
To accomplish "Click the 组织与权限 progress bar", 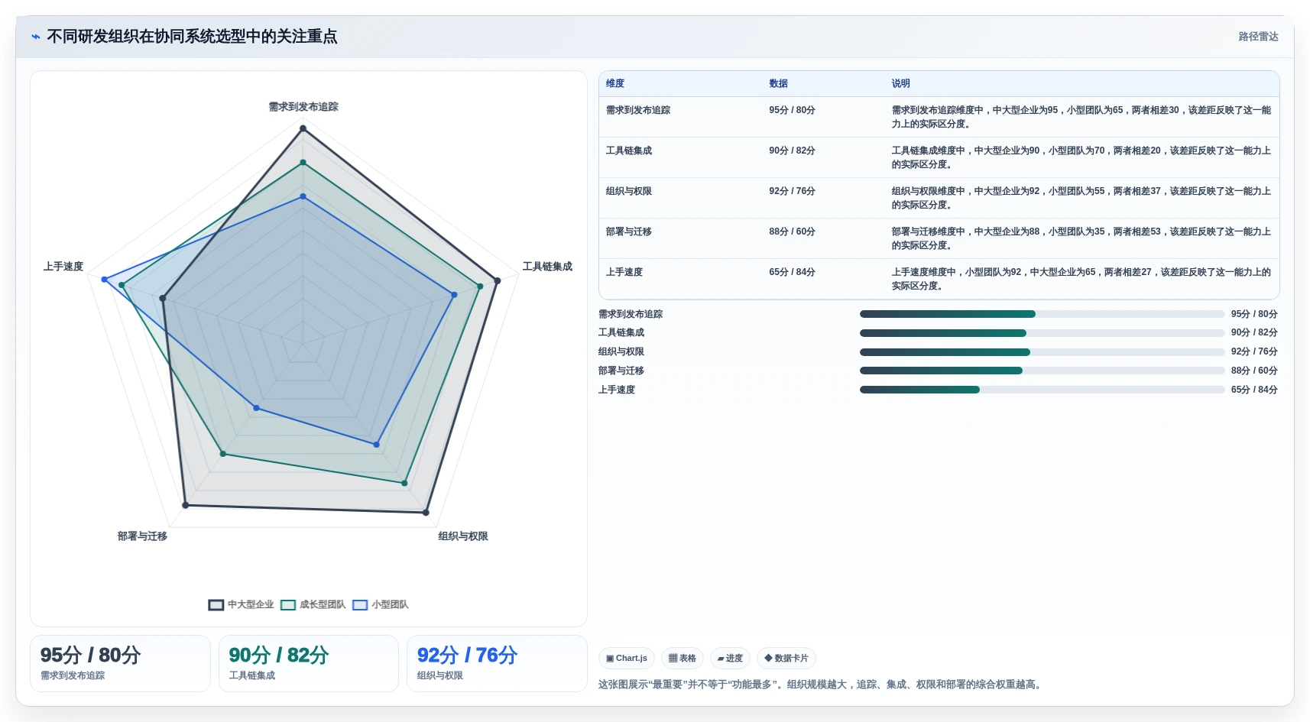I will click(x=1042, y=352).
